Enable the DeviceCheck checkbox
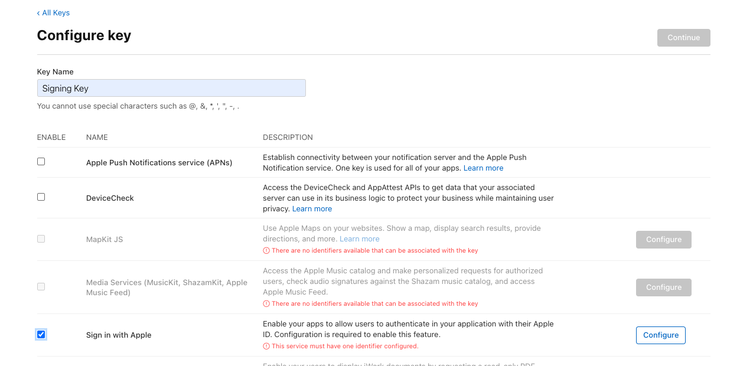Viewport: 740px width, 366px height. click(41, 197)
